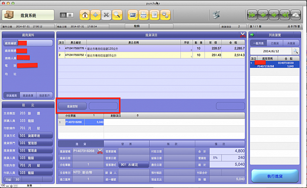Image resolution: width=307 pixels, height=188 pixels.
Task: Click scissors icon in 進貨項目 header
Action: click(243, 35)
